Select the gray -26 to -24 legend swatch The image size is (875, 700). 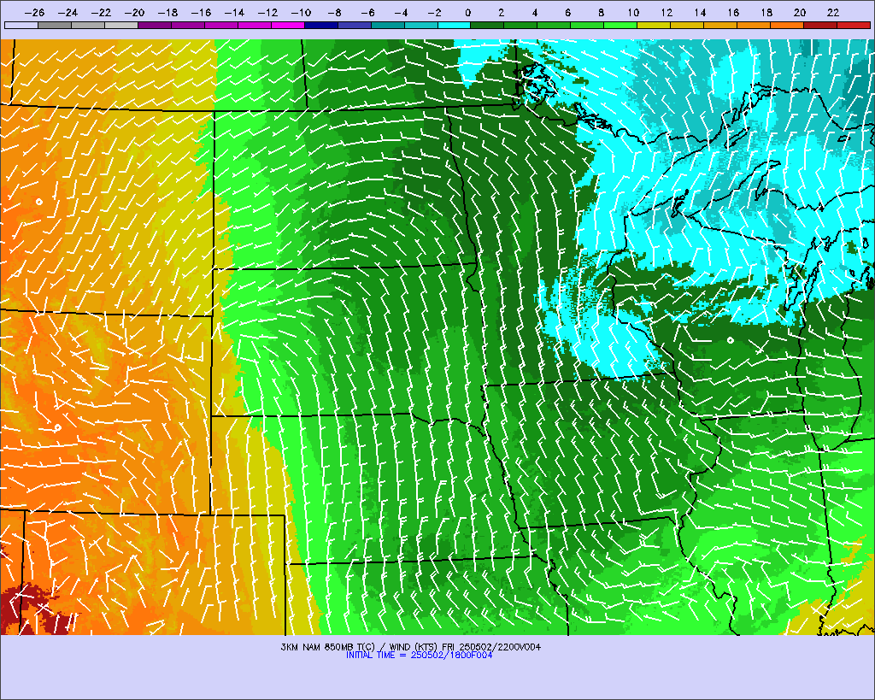55,25
